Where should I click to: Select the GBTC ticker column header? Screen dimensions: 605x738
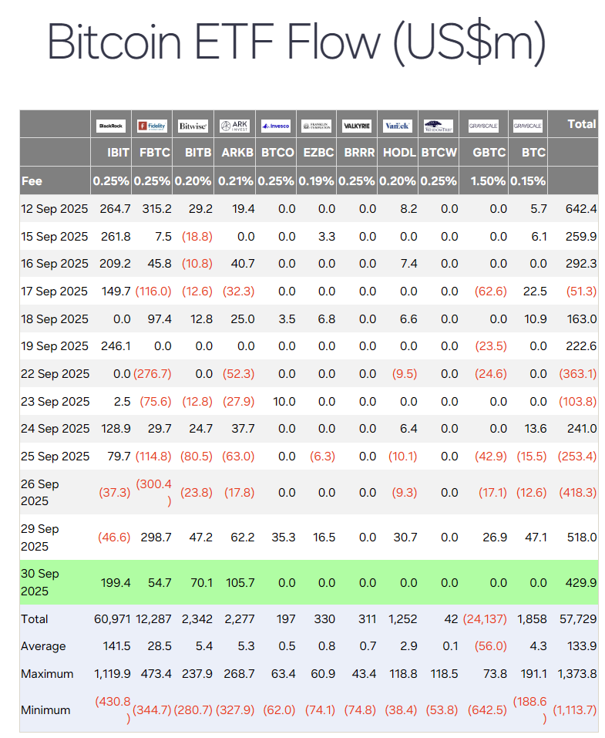click(489, 153)
